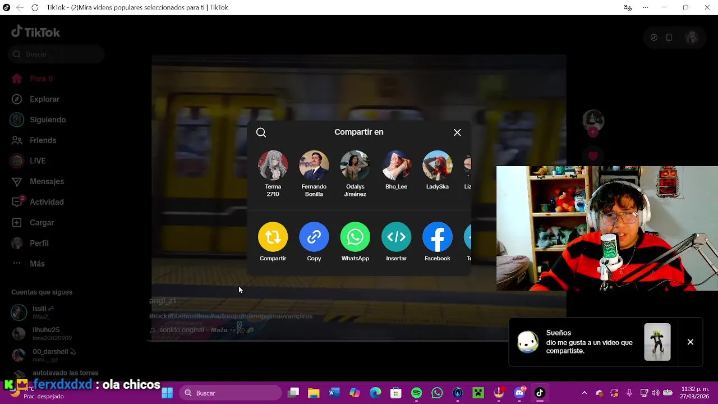Click the yellow Compartir repost icon
The image size is (718, 404).
[x=273, y=237]
